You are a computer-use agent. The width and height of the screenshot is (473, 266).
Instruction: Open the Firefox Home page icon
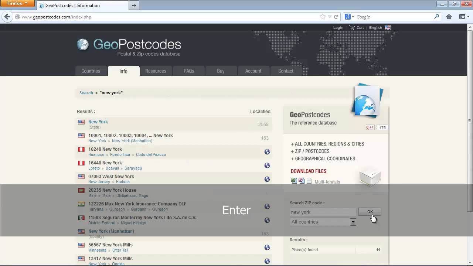pos(449,17)
